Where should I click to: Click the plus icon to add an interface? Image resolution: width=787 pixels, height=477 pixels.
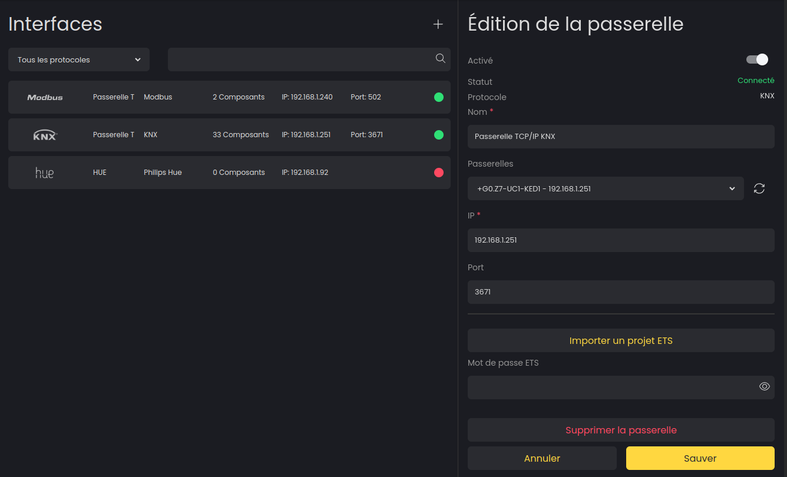point(438,24)
